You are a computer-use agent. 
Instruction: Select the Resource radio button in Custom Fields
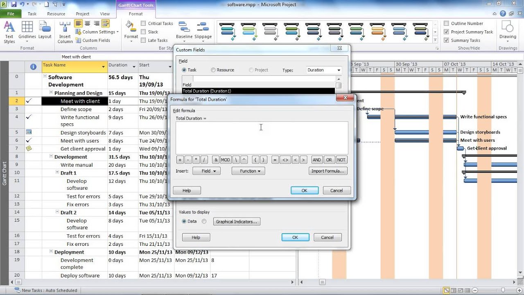(213, 70)
